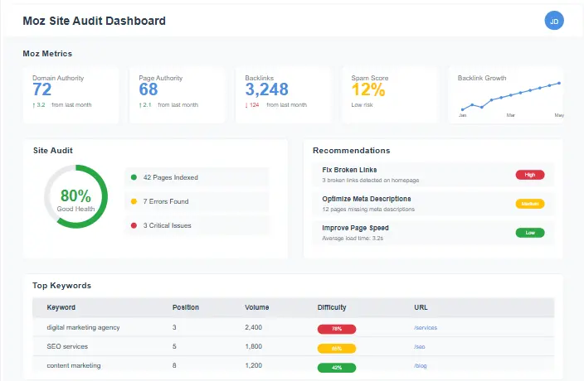Viewport: 584px width, 381px height.
Task: Click the Medium priority badge
Action: [530, 204]
